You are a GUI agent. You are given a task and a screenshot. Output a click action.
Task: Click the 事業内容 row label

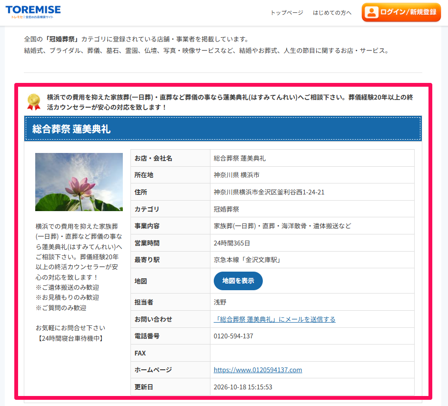[147, 226]
